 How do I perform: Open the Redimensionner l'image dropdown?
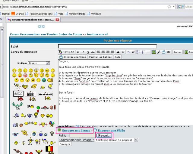pos(117,140)
